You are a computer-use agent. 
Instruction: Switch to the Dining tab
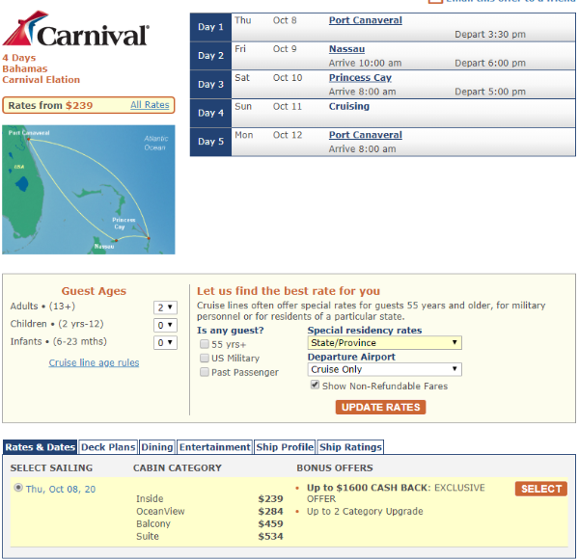[157, 447]
